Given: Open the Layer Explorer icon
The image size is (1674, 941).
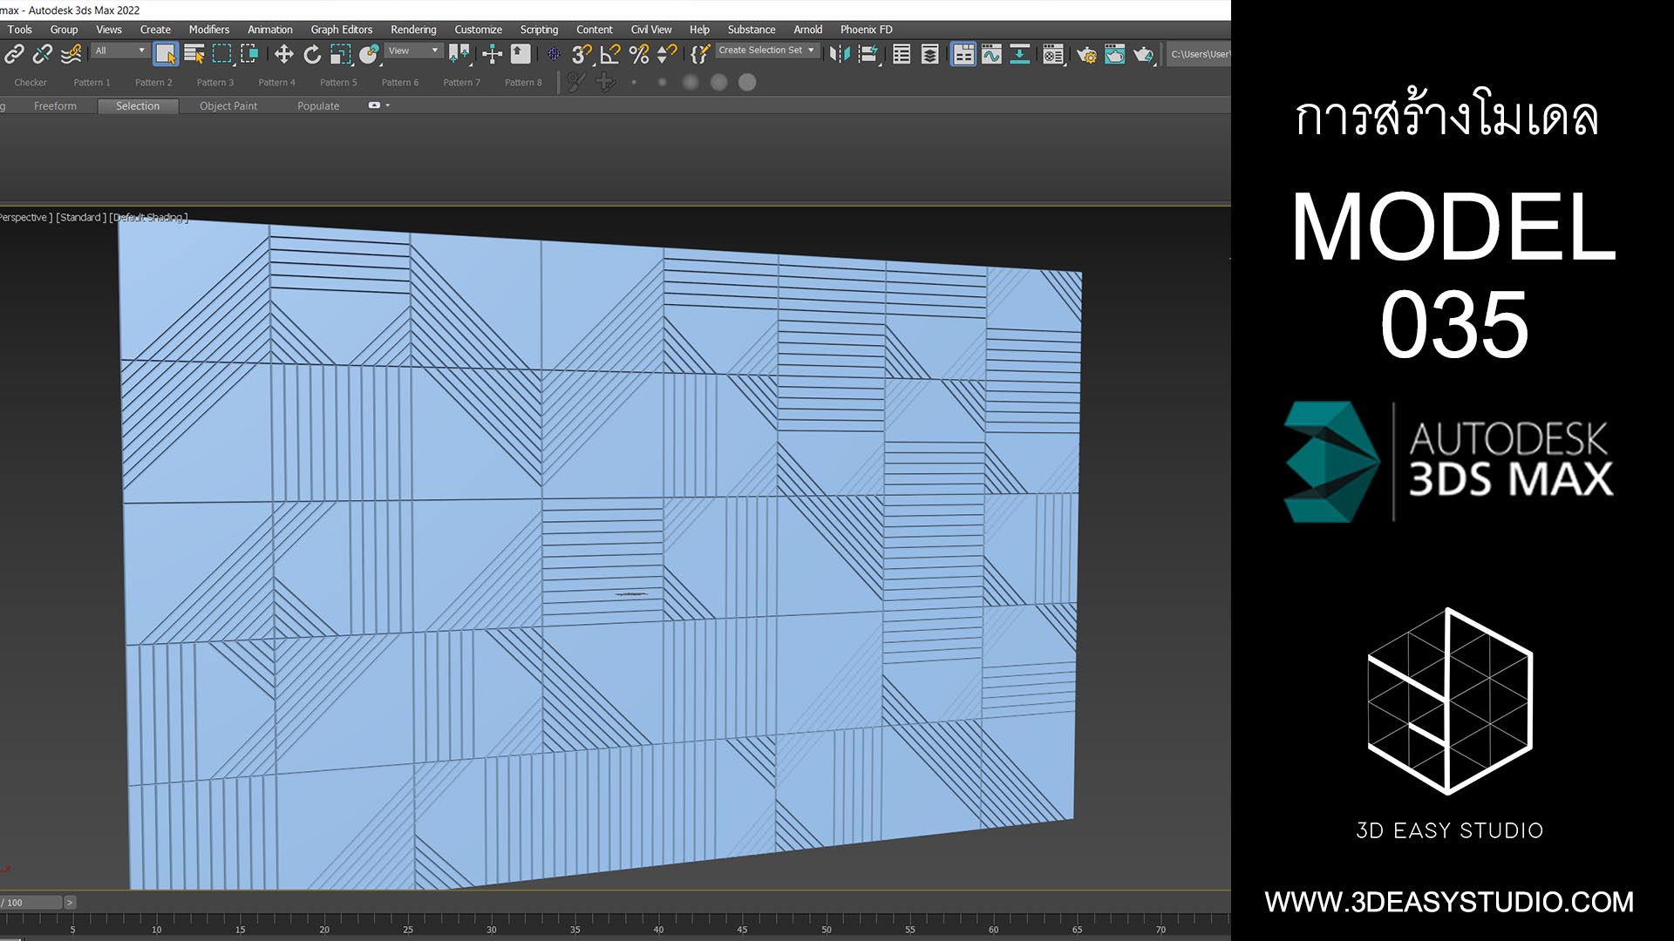Looking at the screenshot, I should click(x=930, y=55).
